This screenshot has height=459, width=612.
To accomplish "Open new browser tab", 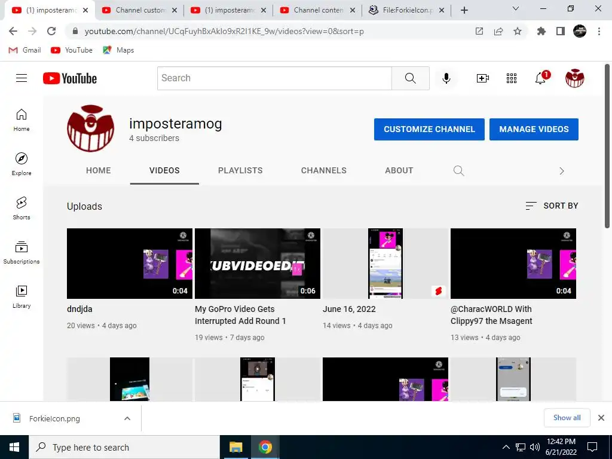I will pyautogui.click(x=464, y=10).
